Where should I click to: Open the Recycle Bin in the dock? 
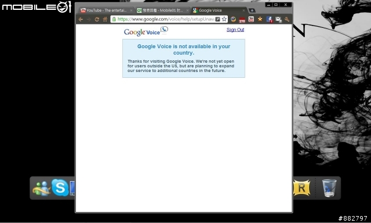point(329,188)
